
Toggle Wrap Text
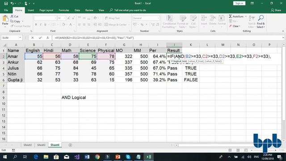[x=112, y=18]
